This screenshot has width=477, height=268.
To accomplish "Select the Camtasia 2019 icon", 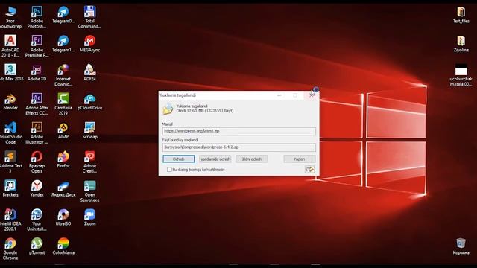I will [x=63, y=104].
